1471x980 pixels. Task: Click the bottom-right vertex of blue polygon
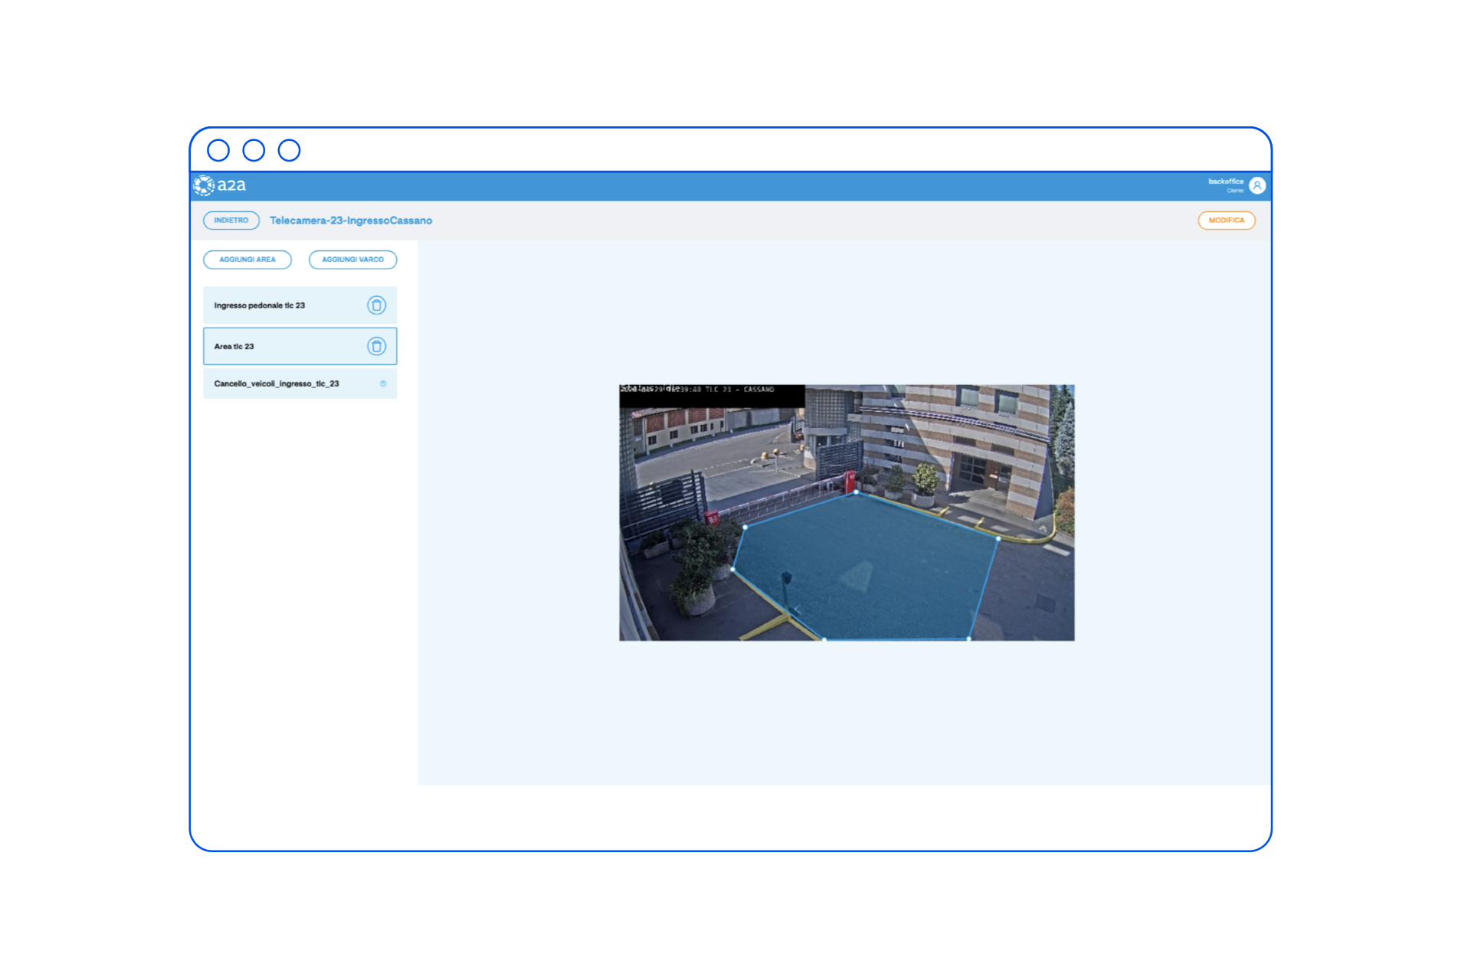tap(969, 638)
